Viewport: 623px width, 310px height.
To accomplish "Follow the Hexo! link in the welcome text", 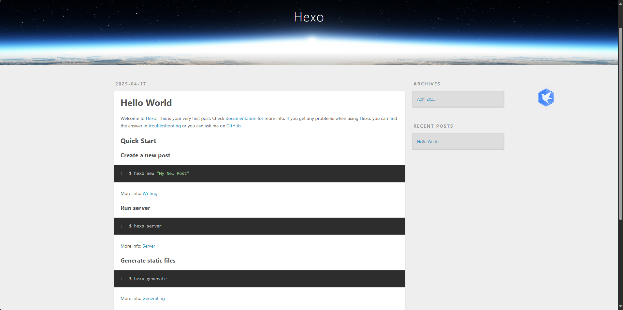I will (x=152, y=118).
